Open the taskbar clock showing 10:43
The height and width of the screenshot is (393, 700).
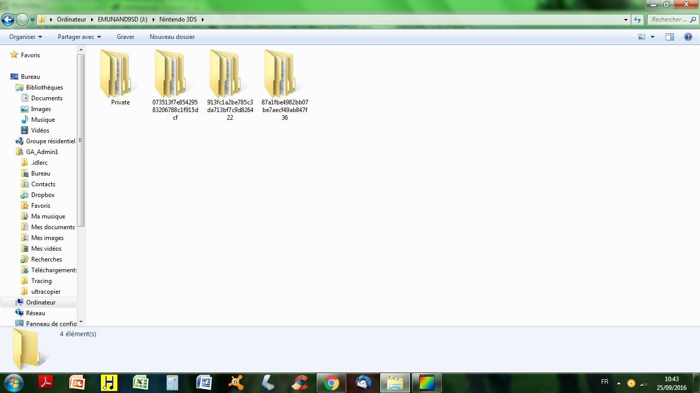click(671, 383)
